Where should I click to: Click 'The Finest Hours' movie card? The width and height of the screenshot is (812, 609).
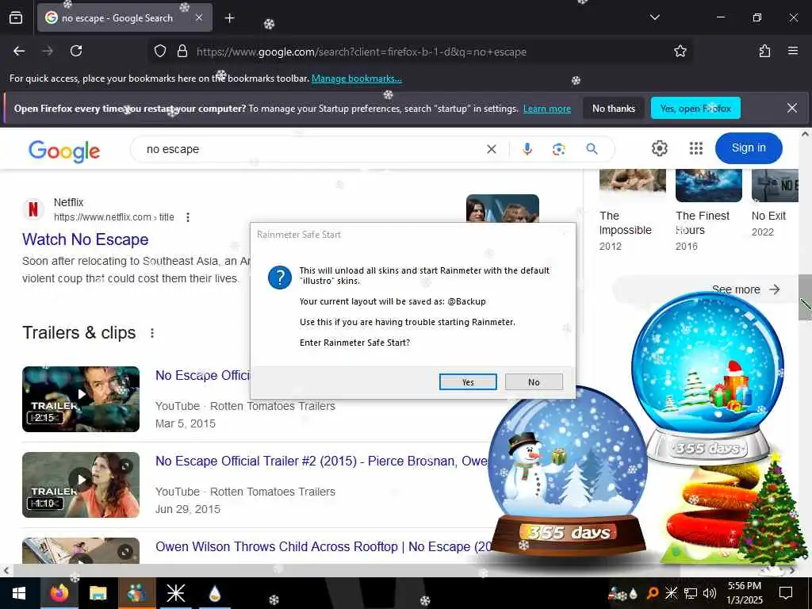coord(708,211)
